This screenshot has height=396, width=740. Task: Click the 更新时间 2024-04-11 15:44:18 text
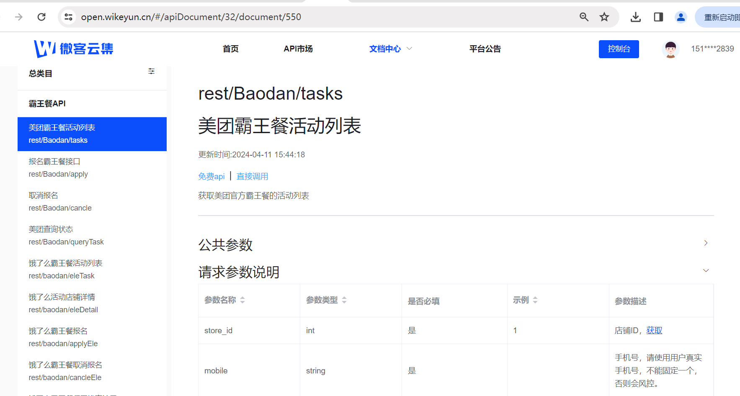pyautogui.click(x=252, y=155)
